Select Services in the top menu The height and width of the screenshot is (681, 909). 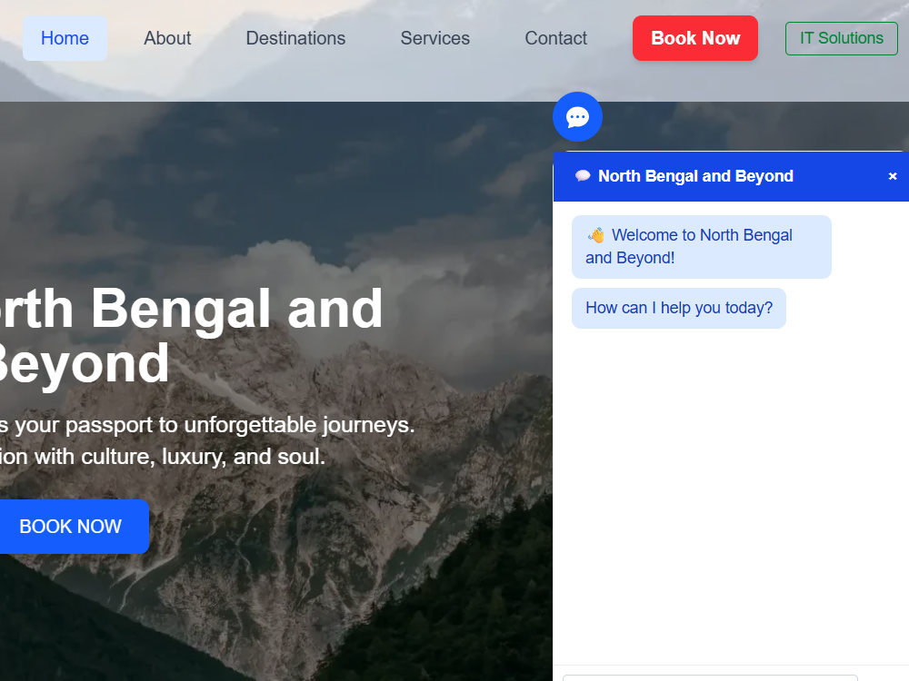pos(435,38)
